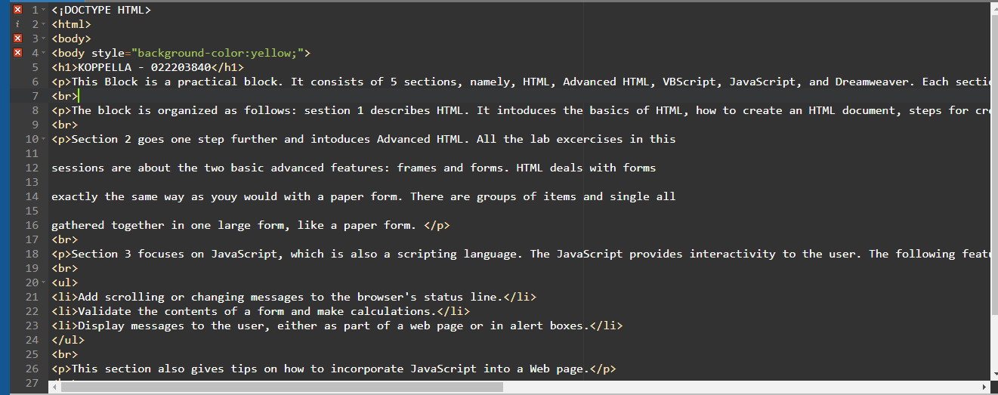Image resolution: width=998 pixels, height=395 pixels.
Task: Click the <br> tag on line 7
Action: click(64, 96)
